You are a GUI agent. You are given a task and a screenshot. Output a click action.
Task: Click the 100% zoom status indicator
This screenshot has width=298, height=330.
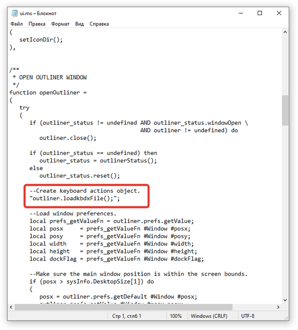pos(176,316)
